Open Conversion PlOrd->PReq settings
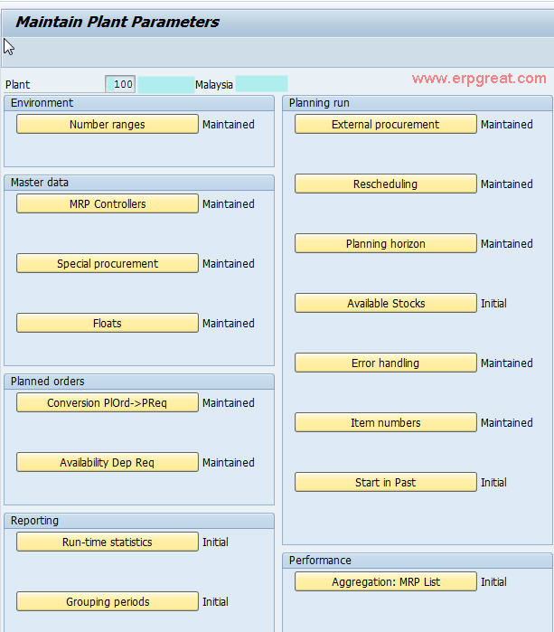The image size is (554, 632). point(108,402)
